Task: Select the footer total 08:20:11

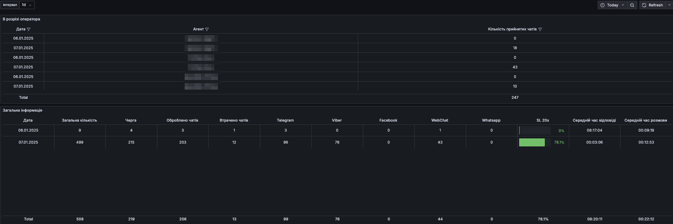Action: (594, 219)
